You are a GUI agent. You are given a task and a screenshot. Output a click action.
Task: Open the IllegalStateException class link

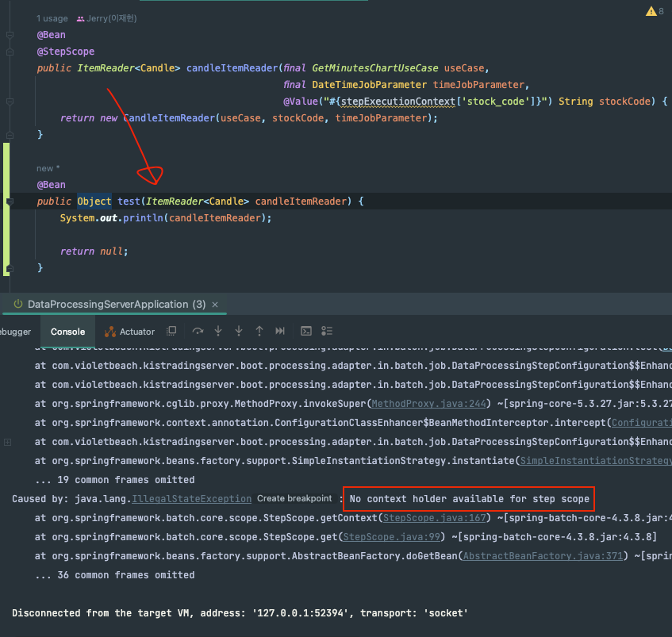click(x=191, y=499)
